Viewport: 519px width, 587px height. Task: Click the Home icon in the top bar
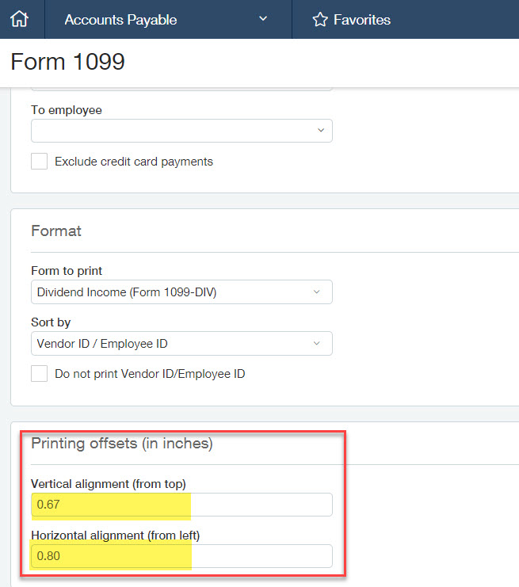click(19, 19)
